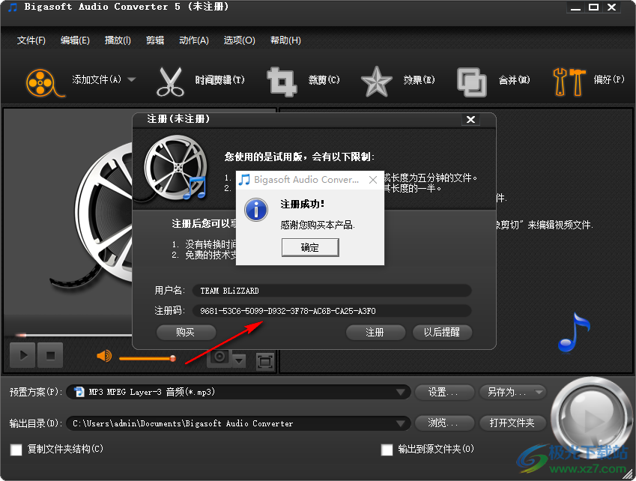Click the 效果(E) label
This screenshot has width=636, height=481.
419,80
